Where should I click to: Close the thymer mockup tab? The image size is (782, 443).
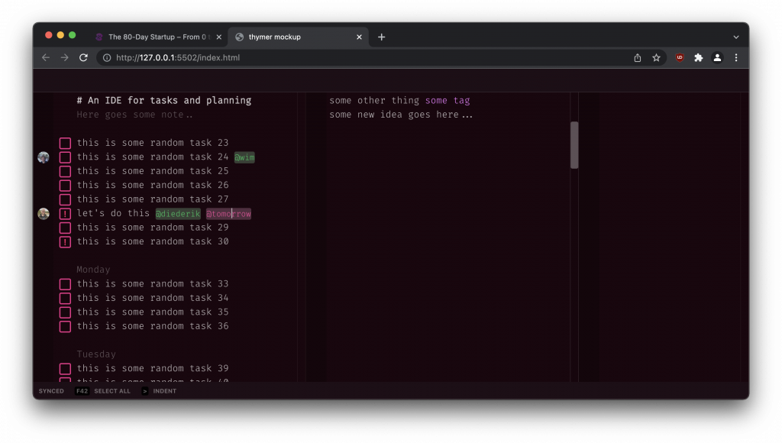tap(359, 37)
